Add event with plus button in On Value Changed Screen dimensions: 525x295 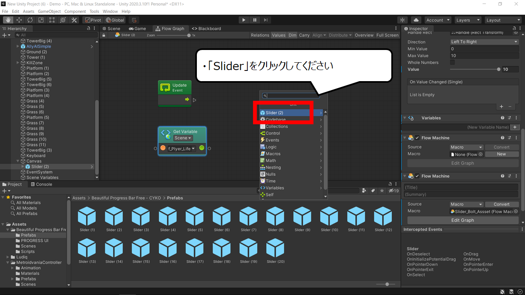pyautogui.click(x=501, y=107)
